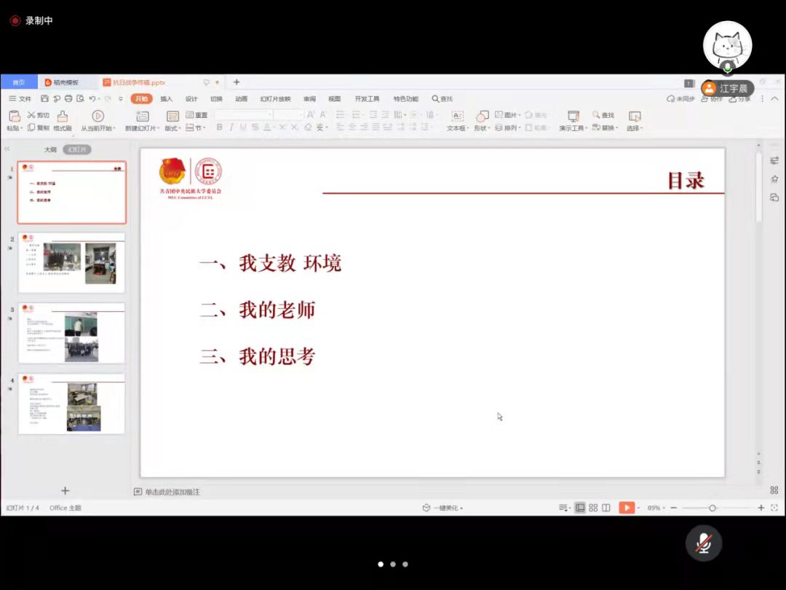The image size is (786, 590).
Task: Click the one-click beautify (一键美化) button
Action: 443,508
